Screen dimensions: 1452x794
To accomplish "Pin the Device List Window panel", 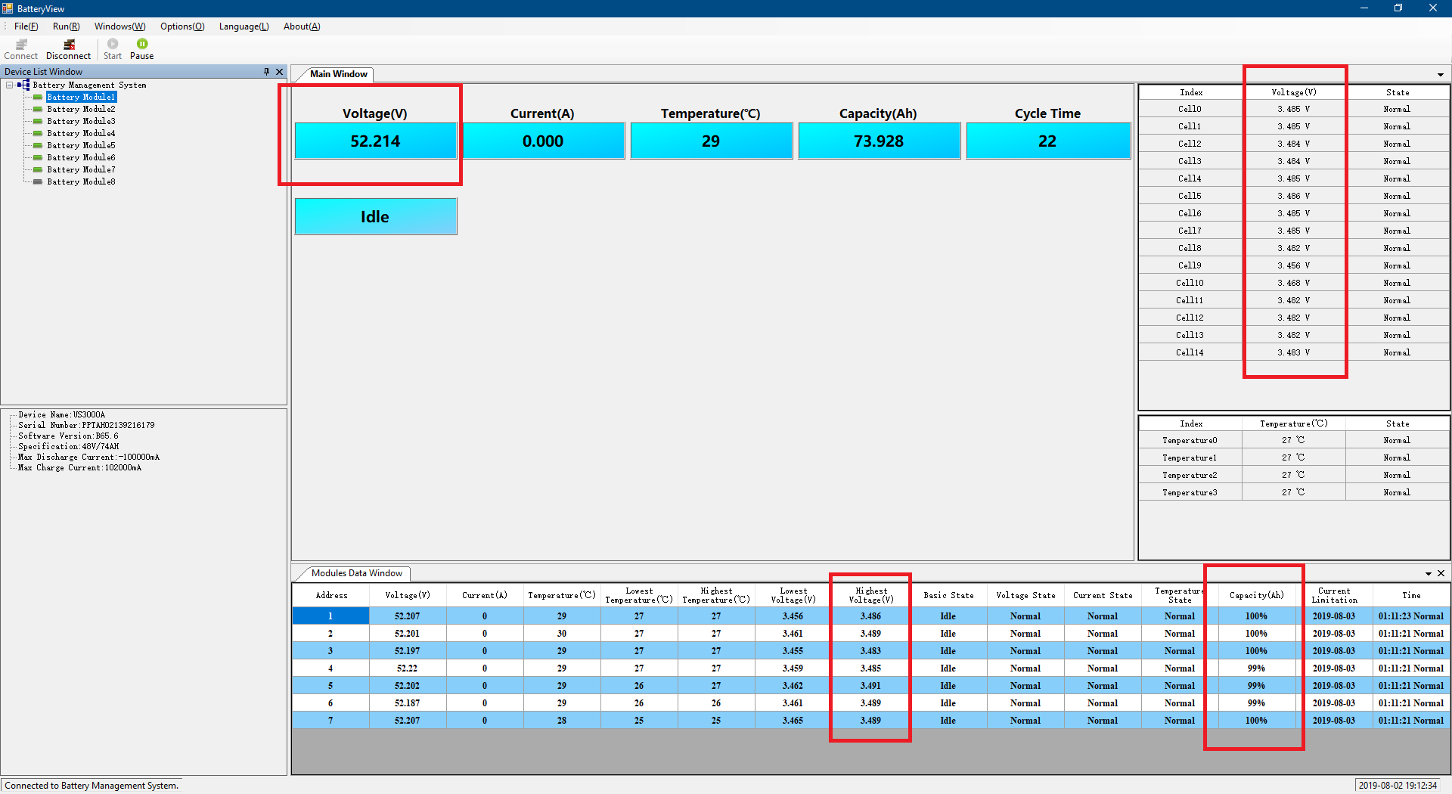I will pyautogui.click(x=266, y=72).
